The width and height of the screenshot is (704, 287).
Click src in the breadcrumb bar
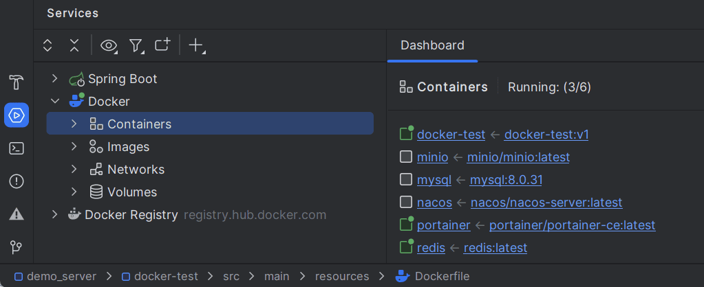point(231,277)
